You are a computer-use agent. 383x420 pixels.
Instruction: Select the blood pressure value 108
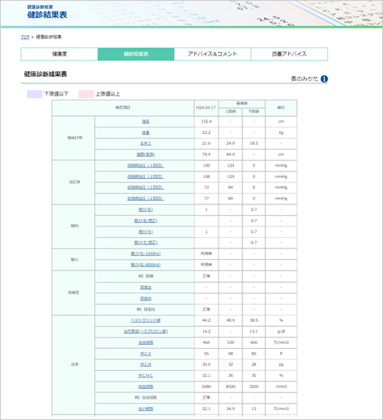pos(206,176)
